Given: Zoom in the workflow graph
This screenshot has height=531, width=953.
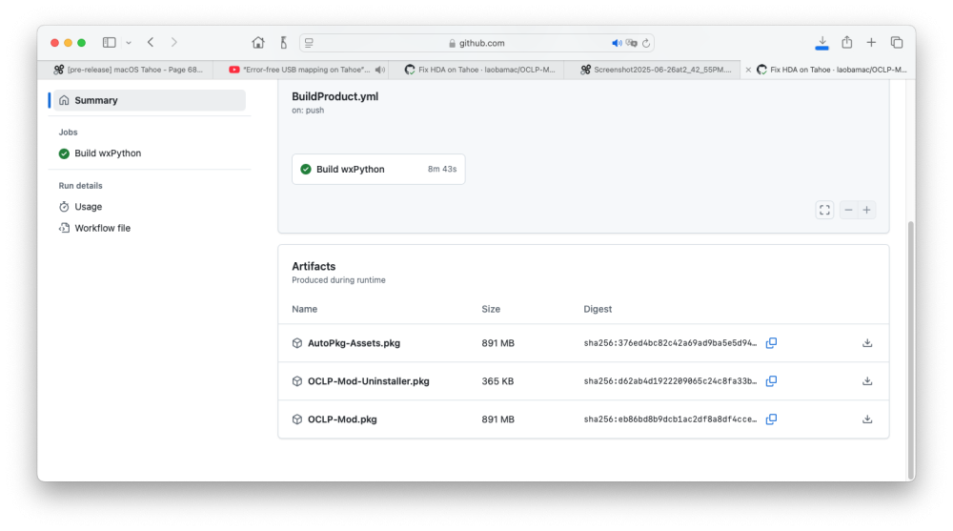Looking at the screenshot, I should 866,210.
